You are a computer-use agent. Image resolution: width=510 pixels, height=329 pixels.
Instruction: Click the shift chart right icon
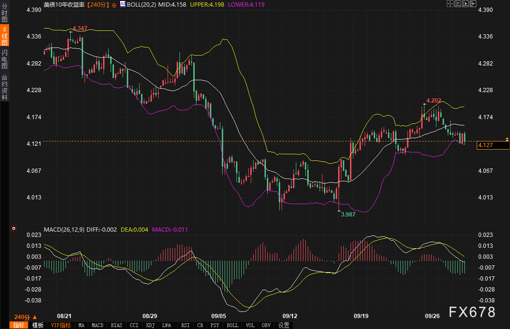pyautogui.click(x=472, y=4)
